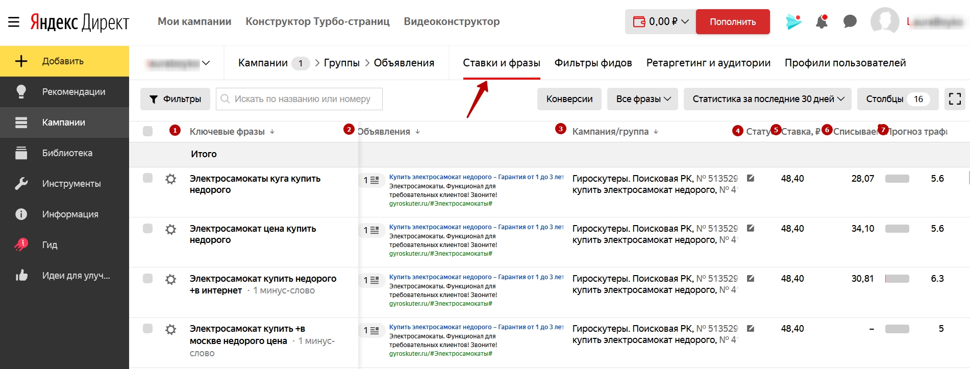970x369 pixels.
Task: Toggle fullscreen table view icon
Action: (x=955, y=99)
